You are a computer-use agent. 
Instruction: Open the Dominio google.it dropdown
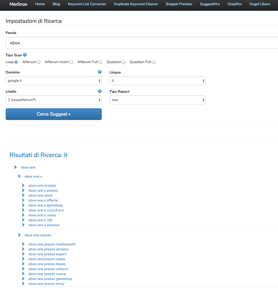(54, 81)
